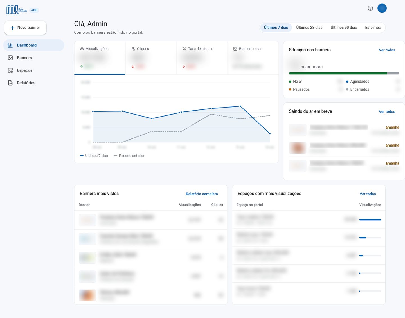Image resolution: width=405 pixels, height=318 pixels.
Task: Click Visualizações column header in Banners mais vistos
Action: click(x=190, y=205)
